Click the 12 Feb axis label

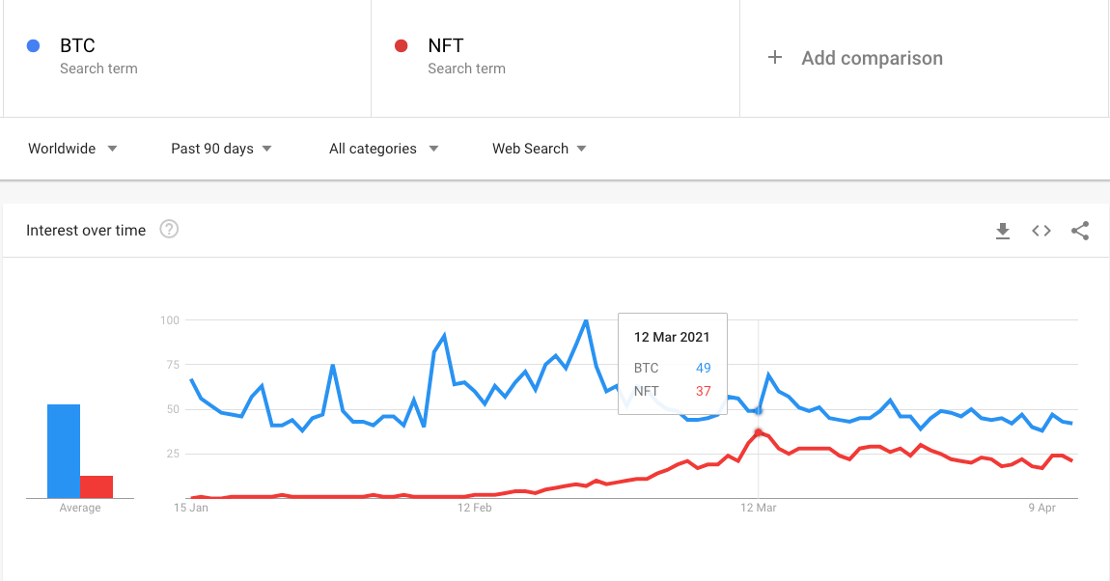pos(474,508)
